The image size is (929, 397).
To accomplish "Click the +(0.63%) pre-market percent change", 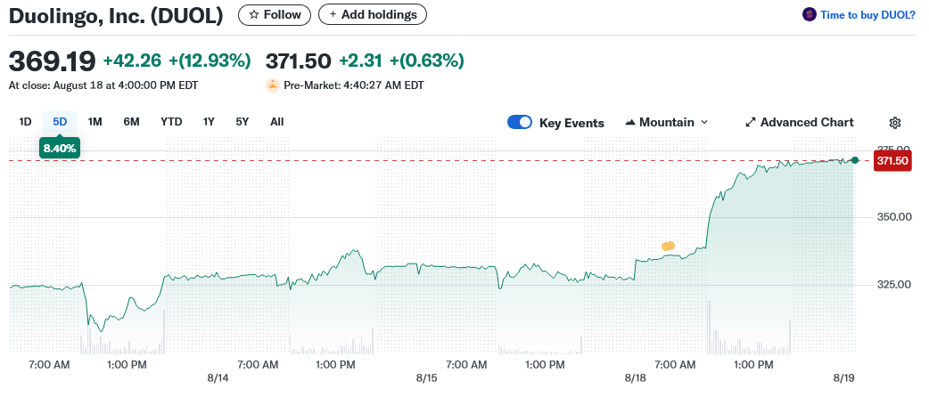I will pyautogui.click(x=426, y=61).
